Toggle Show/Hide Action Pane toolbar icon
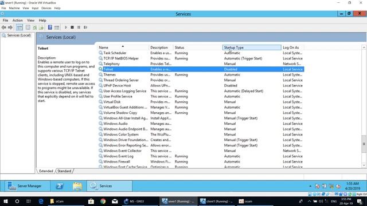 (57, 27)
